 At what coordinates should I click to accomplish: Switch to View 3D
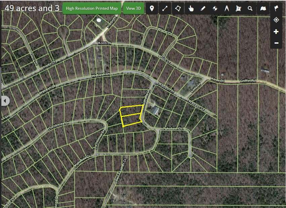tap(133, 8)
